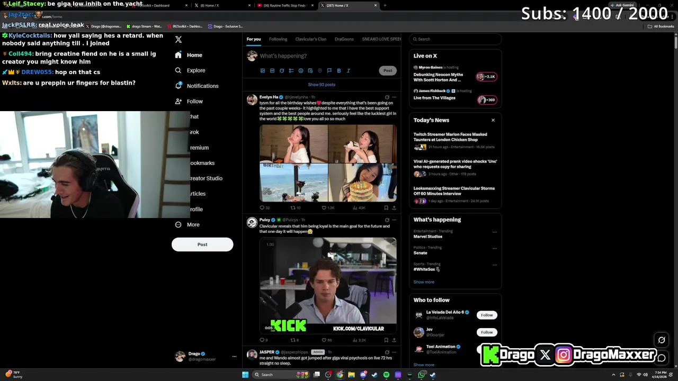This screenshot has width=678, height=381.
Task: Click Show more under What's happening
Action: (x=424, y=282)
